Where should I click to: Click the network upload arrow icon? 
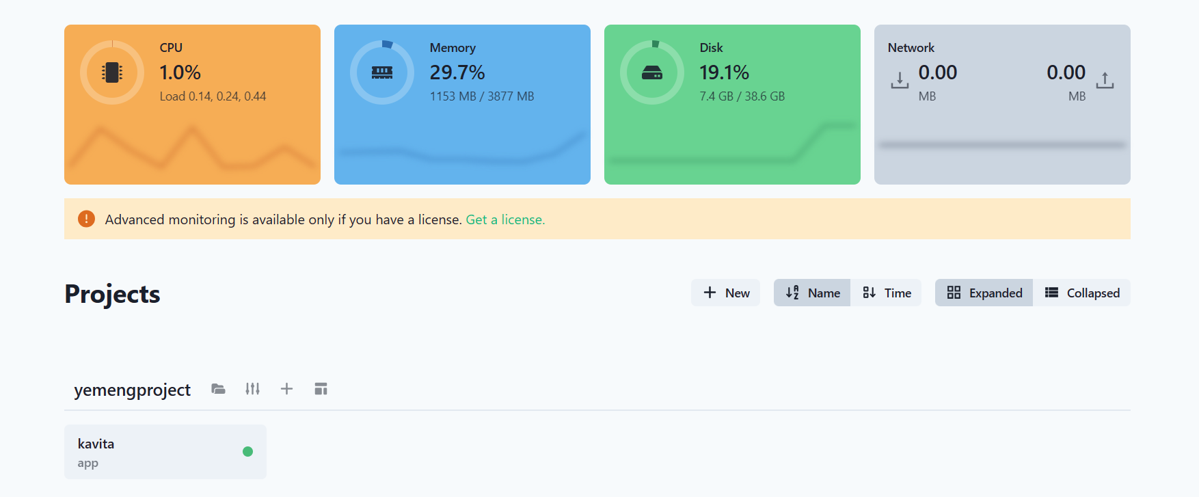(x=1105, y=81)
